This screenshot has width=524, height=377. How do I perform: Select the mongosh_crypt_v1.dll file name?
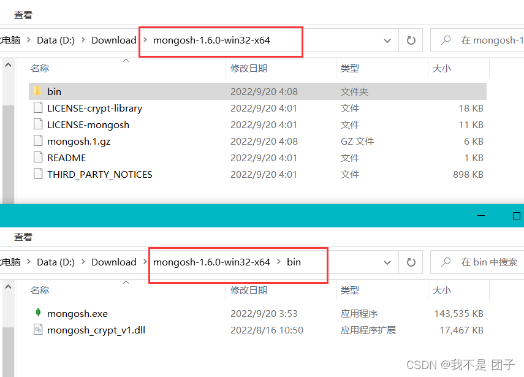pos(96,330)
